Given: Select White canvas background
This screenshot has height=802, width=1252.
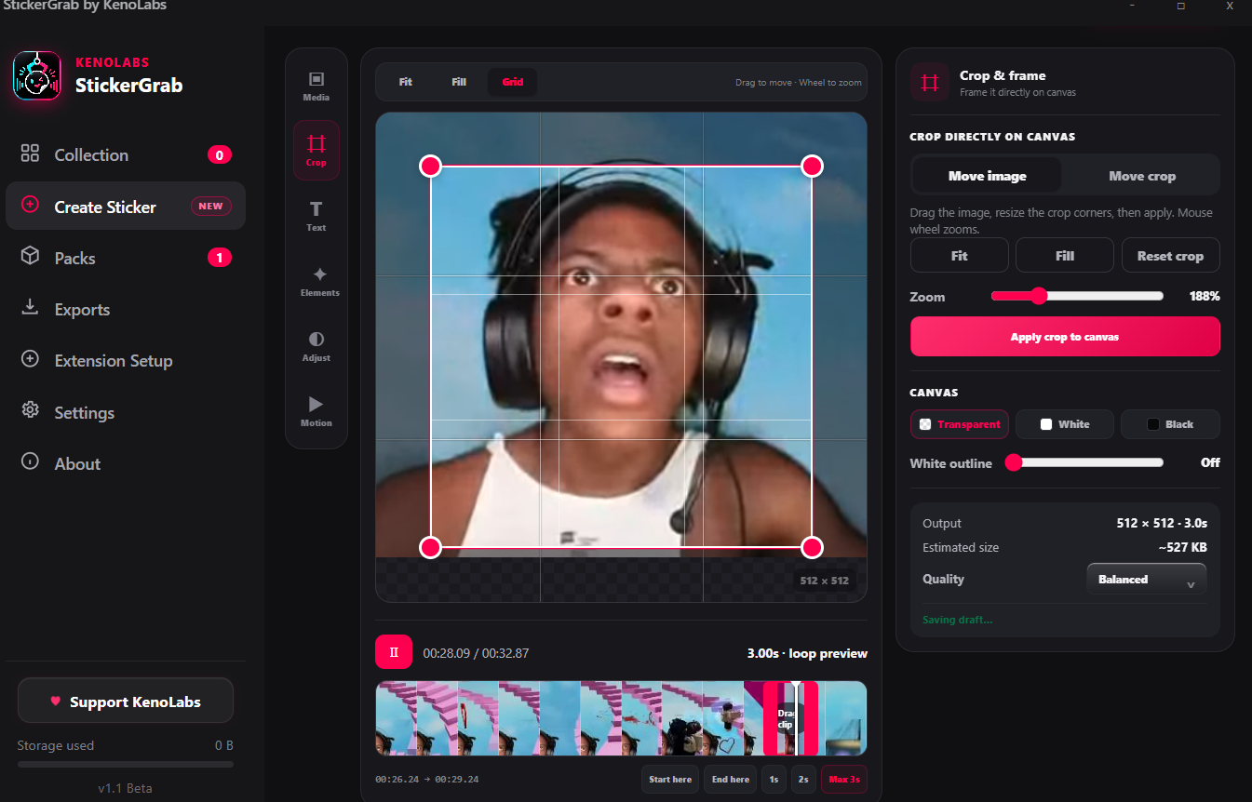Looking at the screenshot, I should tap(1065, 424).
